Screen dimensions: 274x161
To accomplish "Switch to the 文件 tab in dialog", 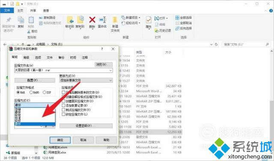I will tap(50, 57).
